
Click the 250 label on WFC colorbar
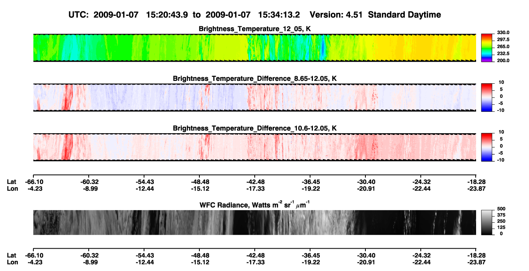[x=501, y=221]
